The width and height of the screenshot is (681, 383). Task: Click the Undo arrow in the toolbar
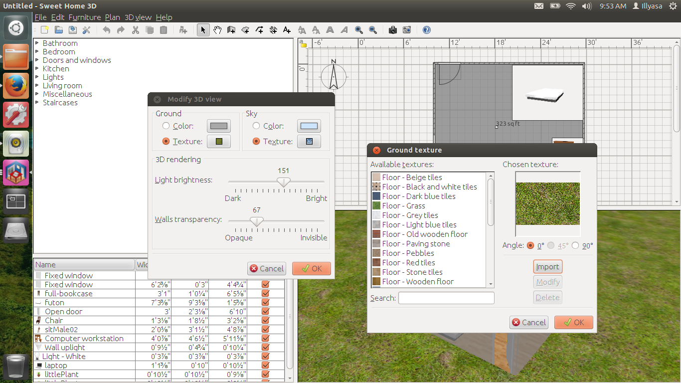107,30
